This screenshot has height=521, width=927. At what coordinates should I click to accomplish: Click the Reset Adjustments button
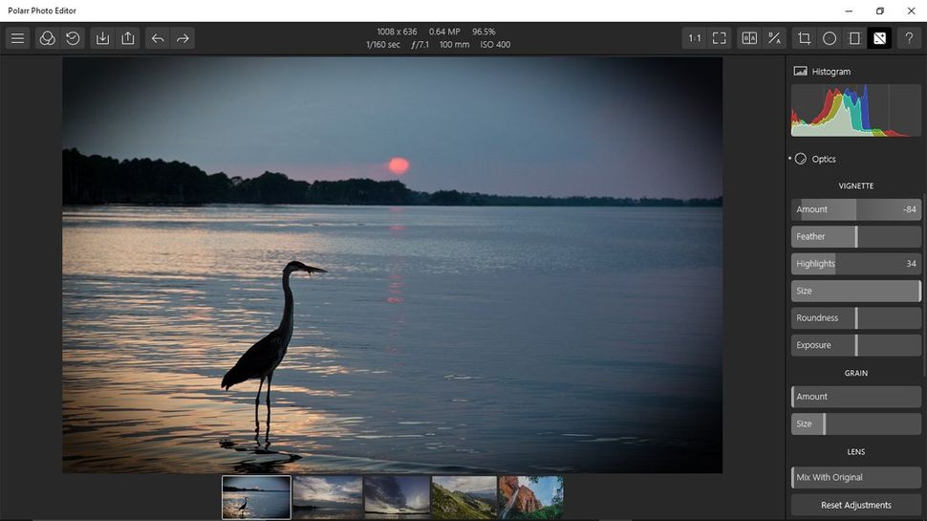tap(856, 505)
